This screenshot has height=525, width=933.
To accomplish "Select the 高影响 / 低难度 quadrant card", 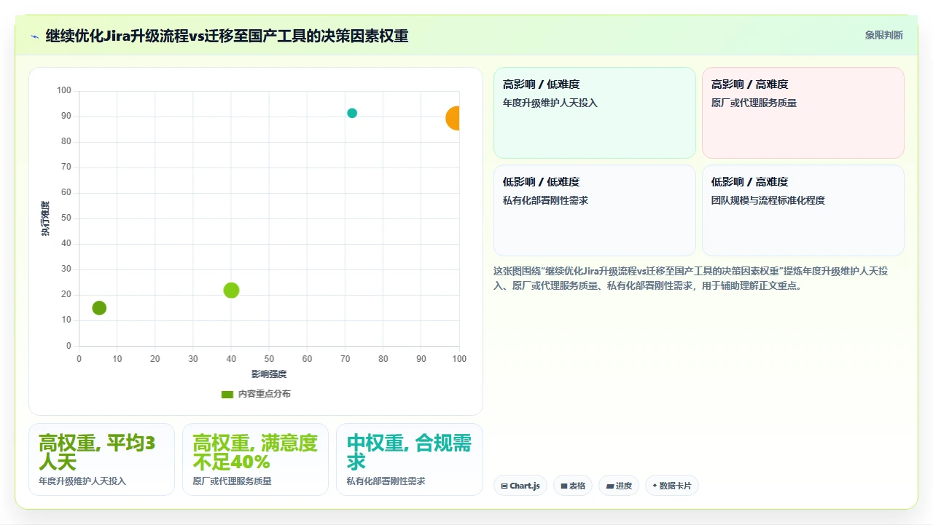I will click(595, 113).
